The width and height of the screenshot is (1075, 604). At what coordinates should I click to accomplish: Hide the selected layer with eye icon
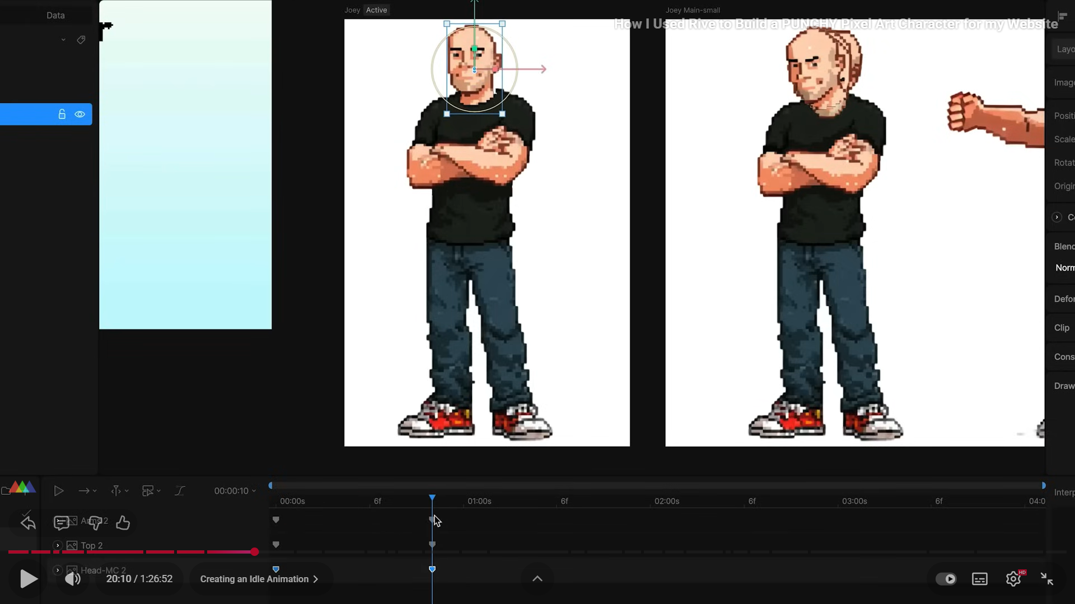pyautogui.click(x=80, y=114)
